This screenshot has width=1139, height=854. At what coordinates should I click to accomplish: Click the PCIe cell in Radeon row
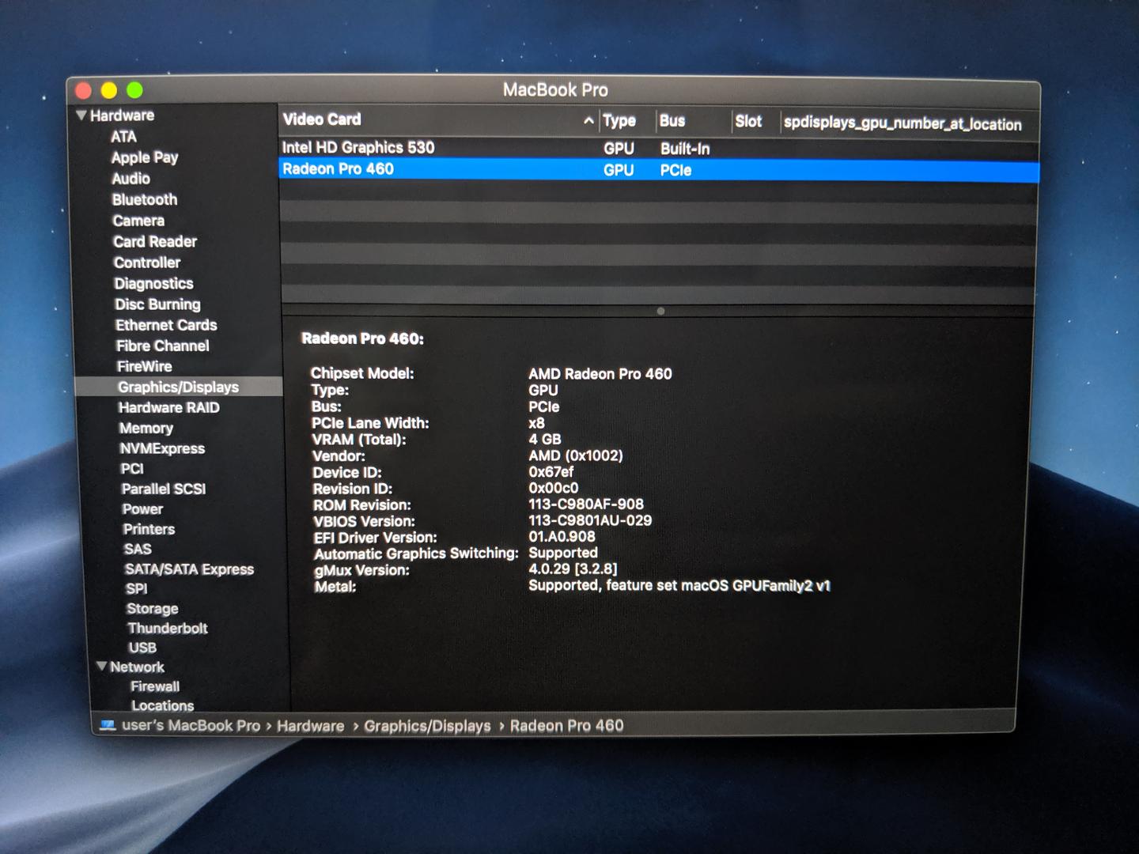675,170
